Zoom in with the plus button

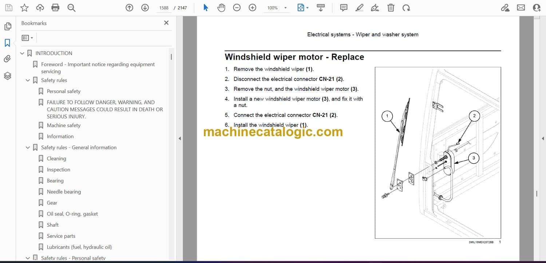[252, 8]
